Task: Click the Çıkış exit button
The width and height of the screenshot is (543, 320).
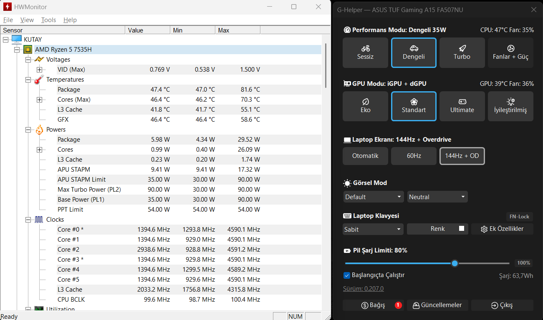Action: [x=502, y=305]
